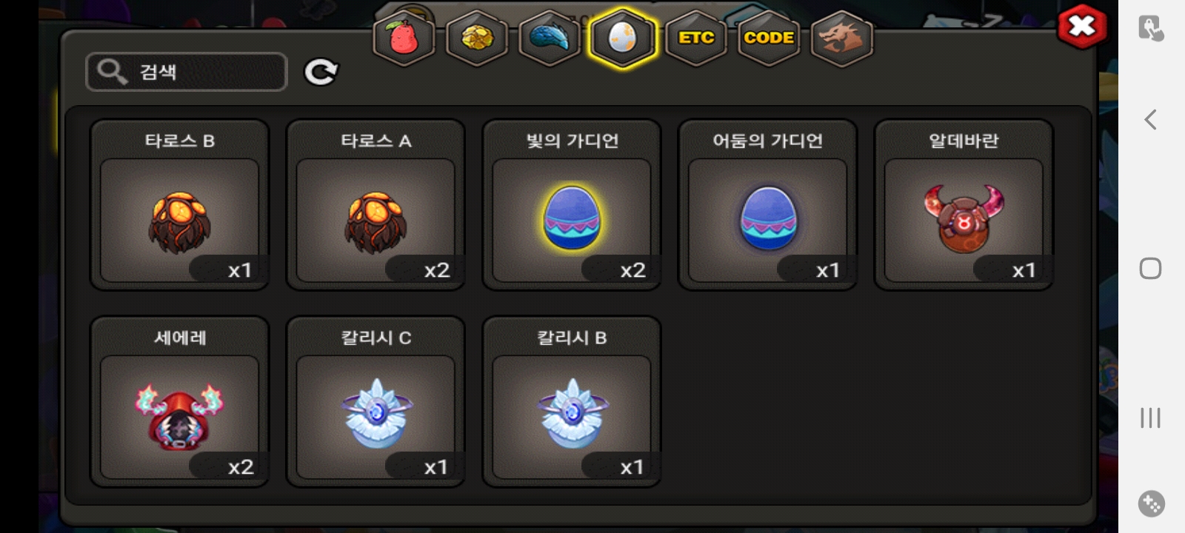Pick the 어둠의 가디언 egg
1185x533 pixels.
(x=768, y=205)
